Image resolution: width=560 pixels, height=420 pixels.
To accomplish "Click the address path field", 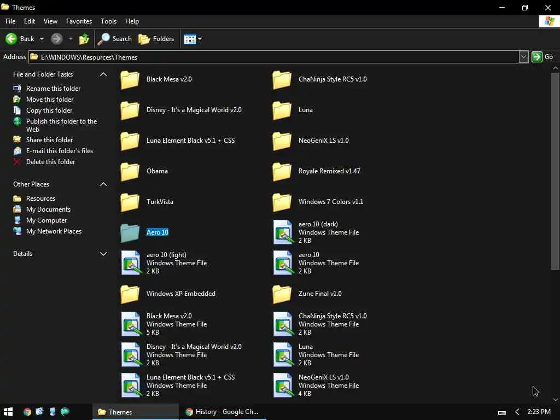I will coord(274,57).
